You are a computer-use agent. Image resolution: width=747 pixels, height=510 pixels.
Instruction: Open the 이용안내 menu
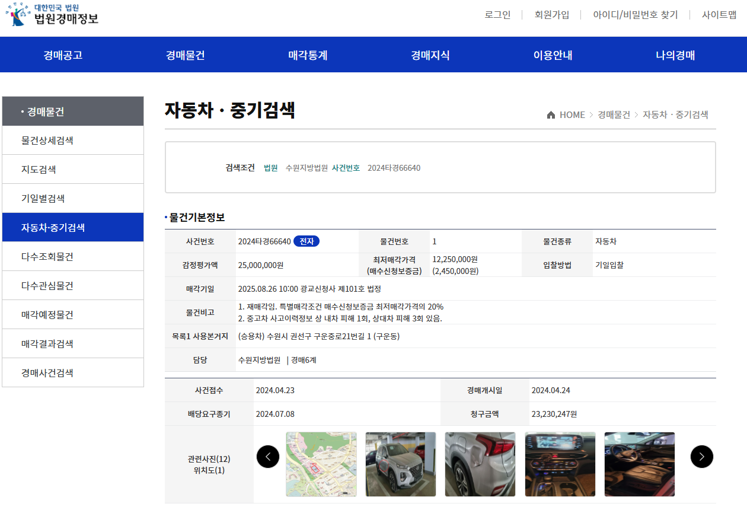[x=551, y=54]
